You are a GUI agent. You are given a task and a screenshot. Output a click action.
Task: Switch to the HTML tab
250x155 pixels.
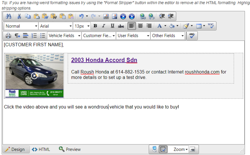41,149
